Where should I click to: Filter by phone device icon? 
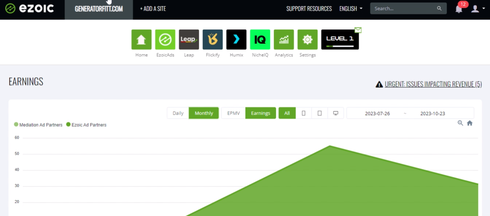pyautogui.click(x=304, y=113)
